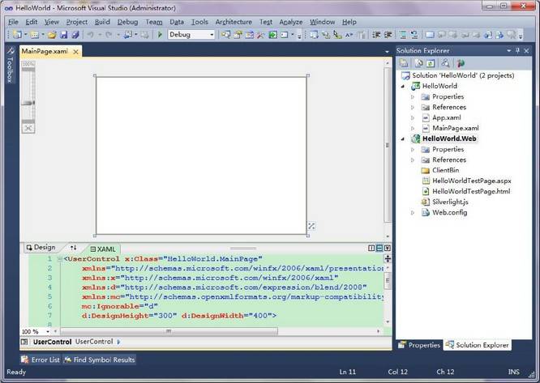This screenshot has width=540, height=383.
Task: Open the Debug menu
Action: pyautogui.click(x=127, y=22)
